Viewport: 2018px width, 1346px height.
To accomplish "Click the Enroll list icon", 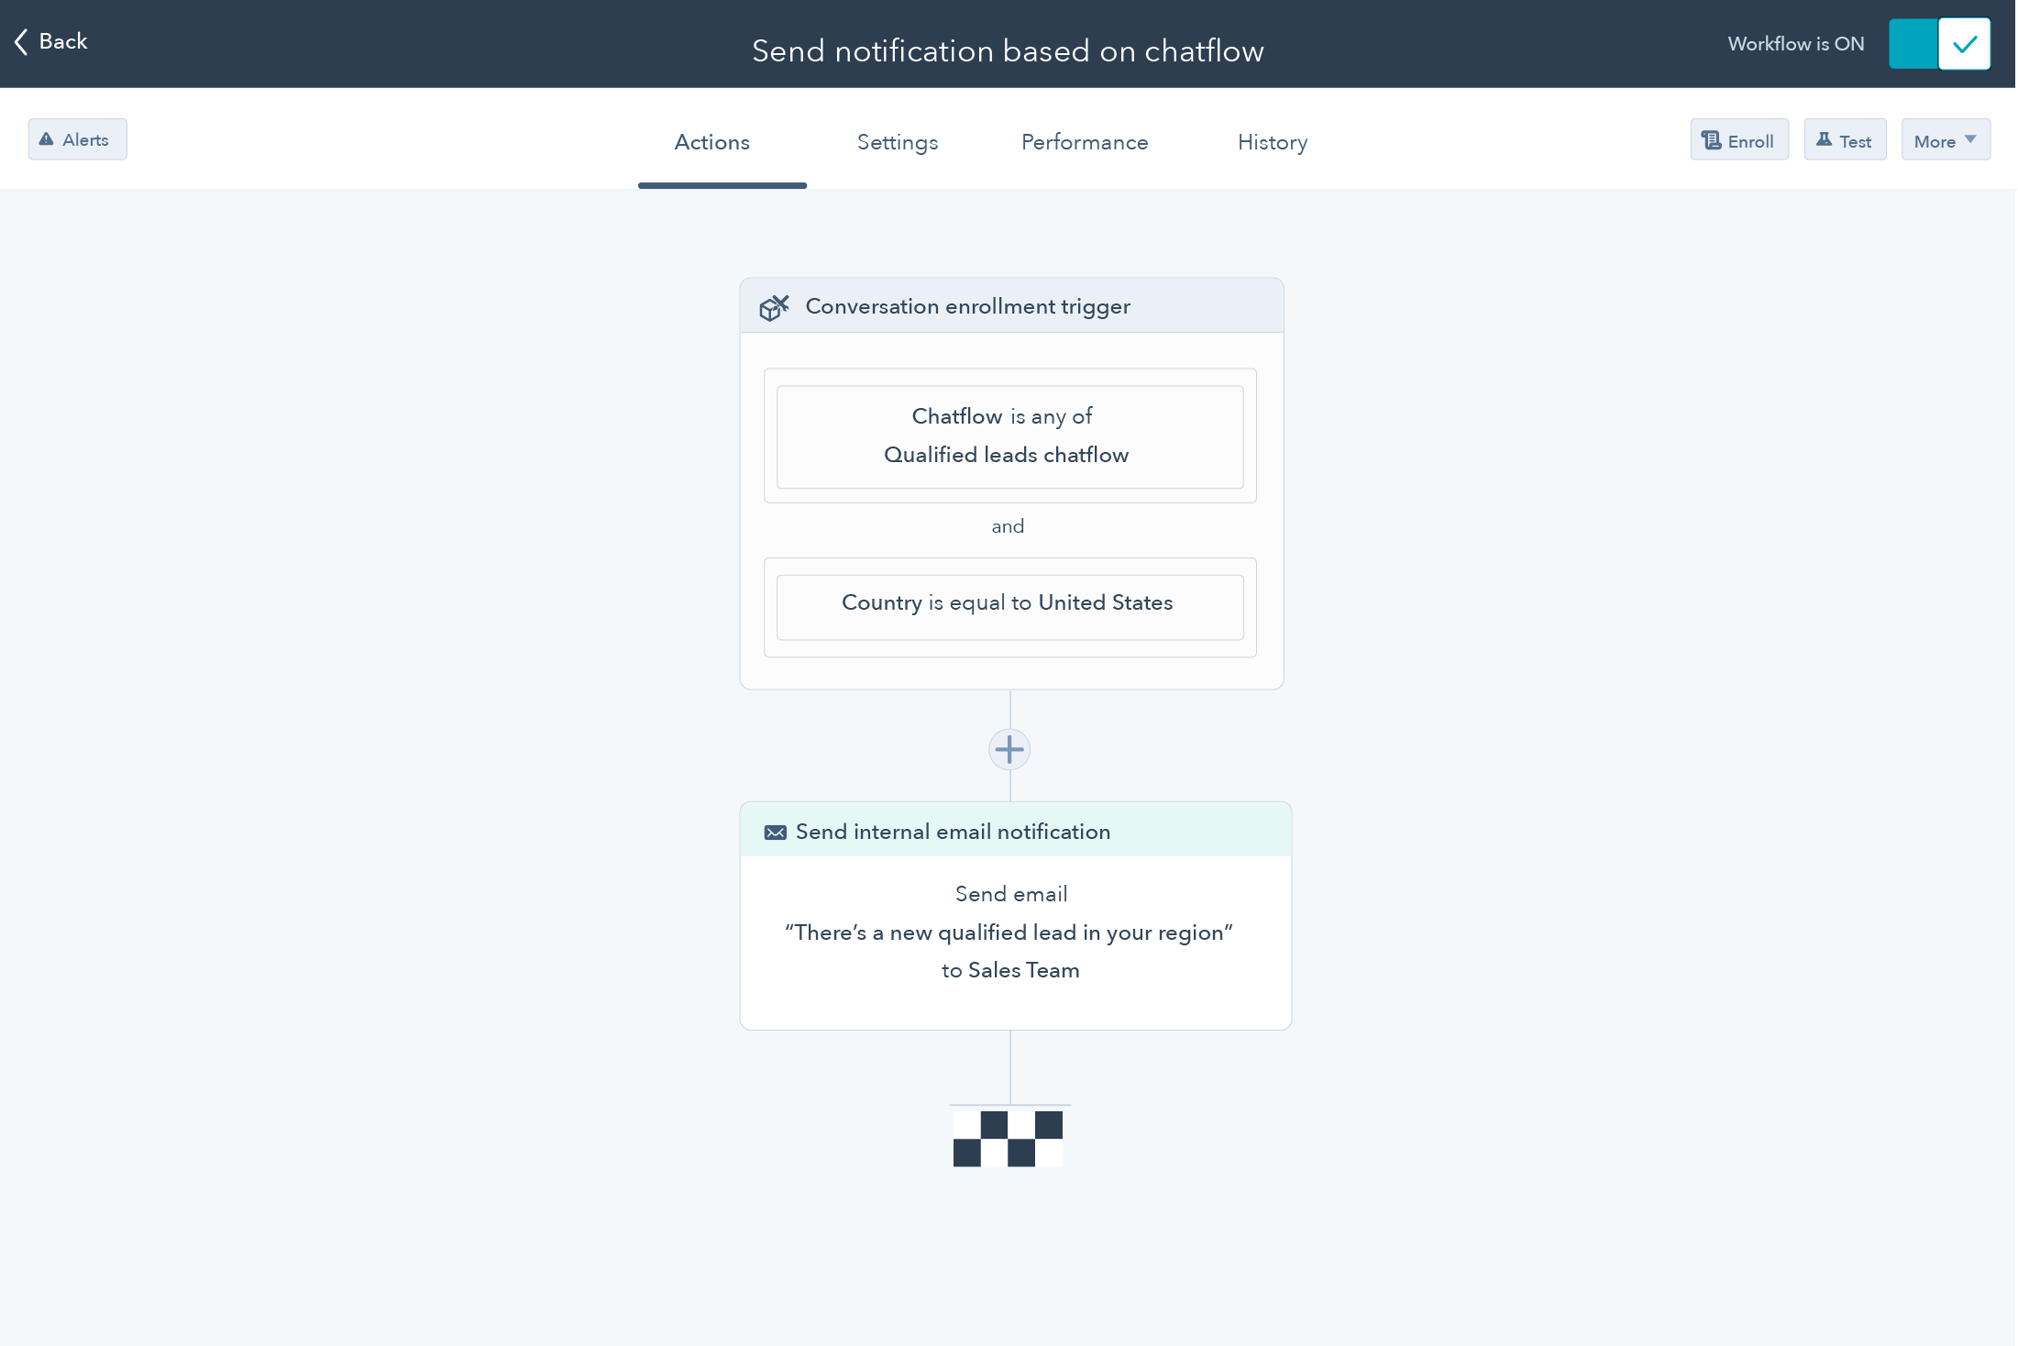I will tap(1711, 140).
